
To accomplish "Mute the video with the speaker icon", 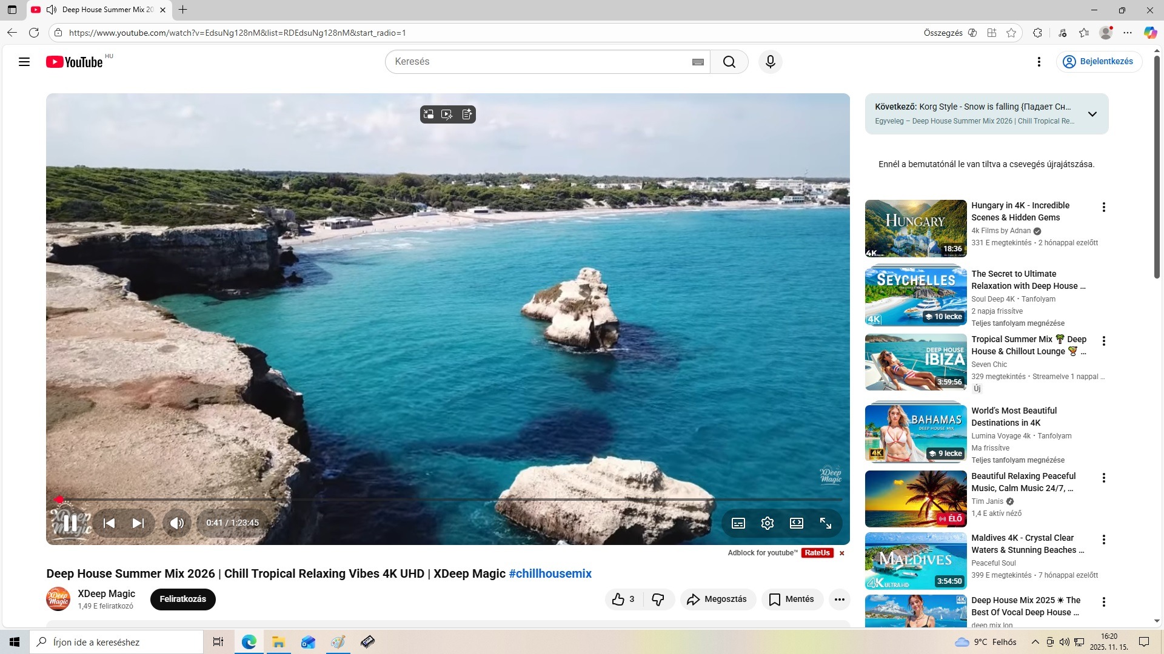I will coord(176,523).
